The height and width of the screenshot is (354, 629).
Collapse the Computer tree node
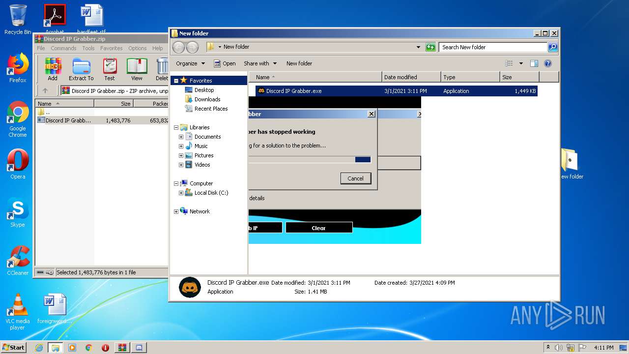pyautogui.click(x=176, y=183)
